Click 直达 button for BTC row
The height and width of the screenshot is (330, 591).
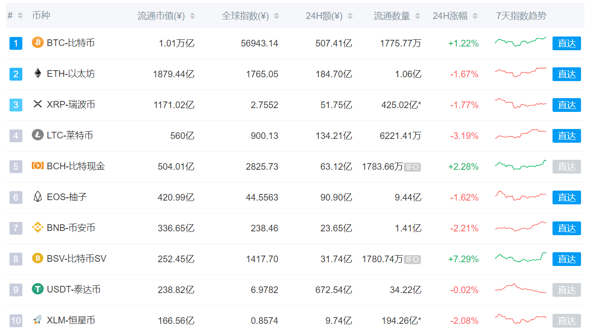tap(567, 44)
